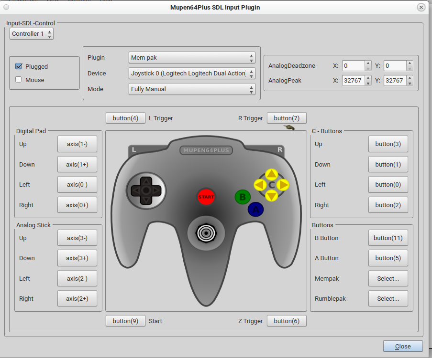Click the yellow C-left arrow graphic
Viewport: 432px width, 358px height.
pos(260,185)
